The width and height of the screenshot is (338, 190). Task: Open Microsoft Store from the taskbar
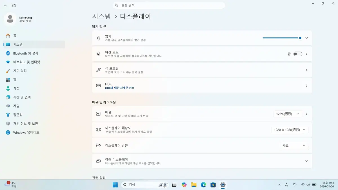click(x=213, y=185)
